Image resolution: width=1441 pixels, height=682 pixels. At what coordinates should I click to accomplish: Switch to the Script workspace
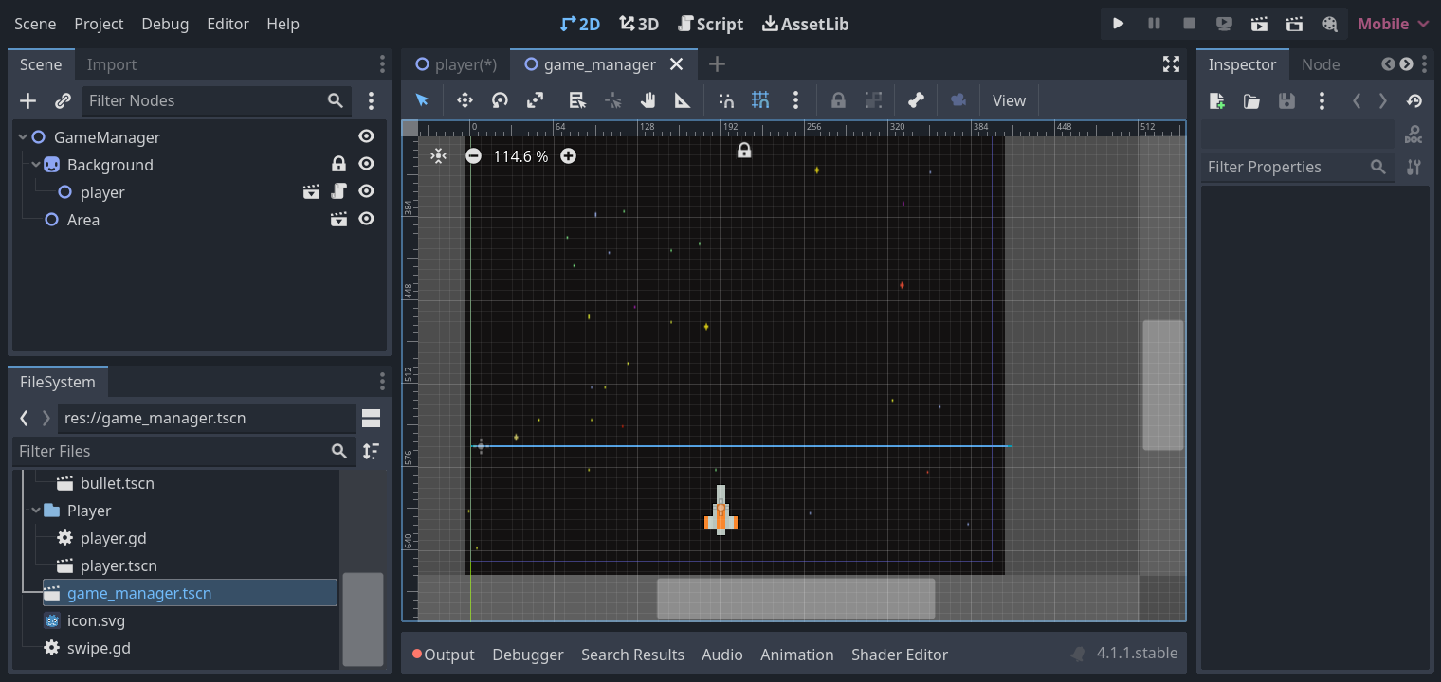pos(711,24)
